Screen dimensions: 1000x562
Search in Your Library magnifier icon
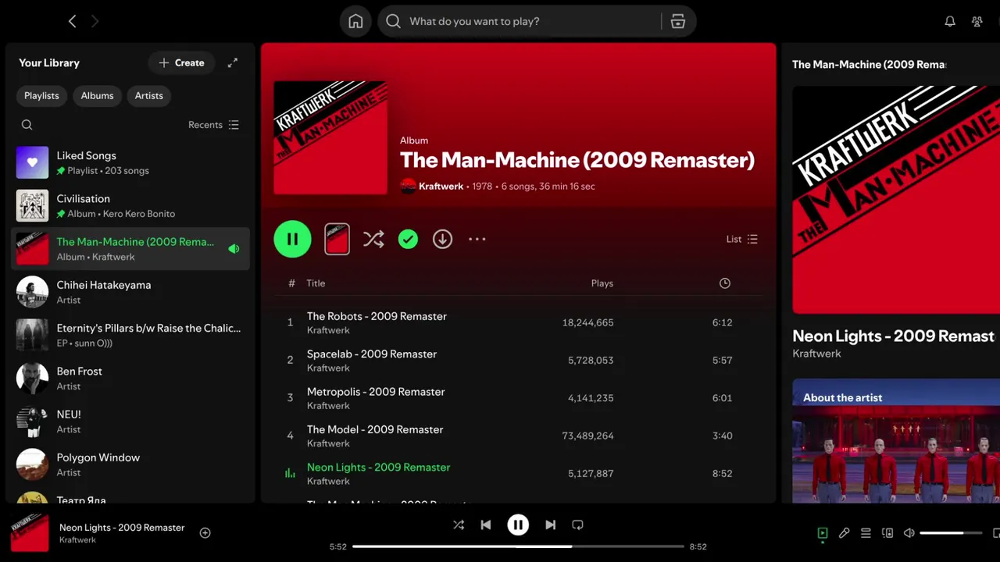(27, 125)
